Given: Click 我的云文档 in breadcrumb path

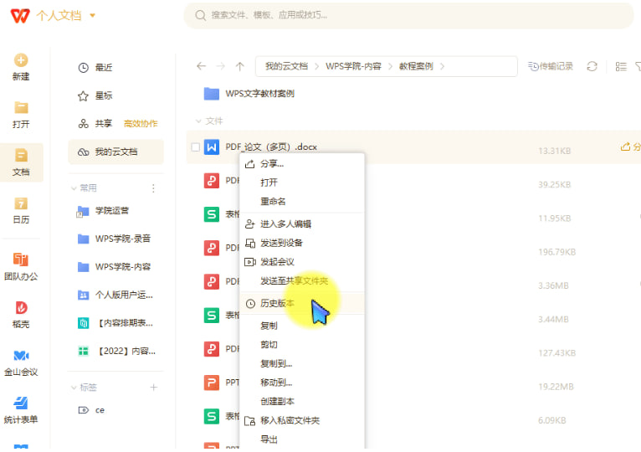Looking at the screenshot, I should point(286,66).
